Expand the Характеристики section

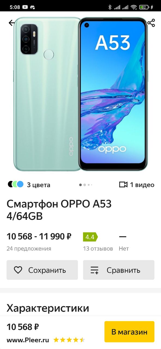point(48,308)
